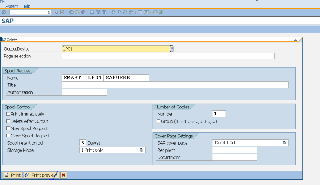Click the red X cancel icon beside Print preview
Viewport: 320px width, 185px height.
coord(64,175)
